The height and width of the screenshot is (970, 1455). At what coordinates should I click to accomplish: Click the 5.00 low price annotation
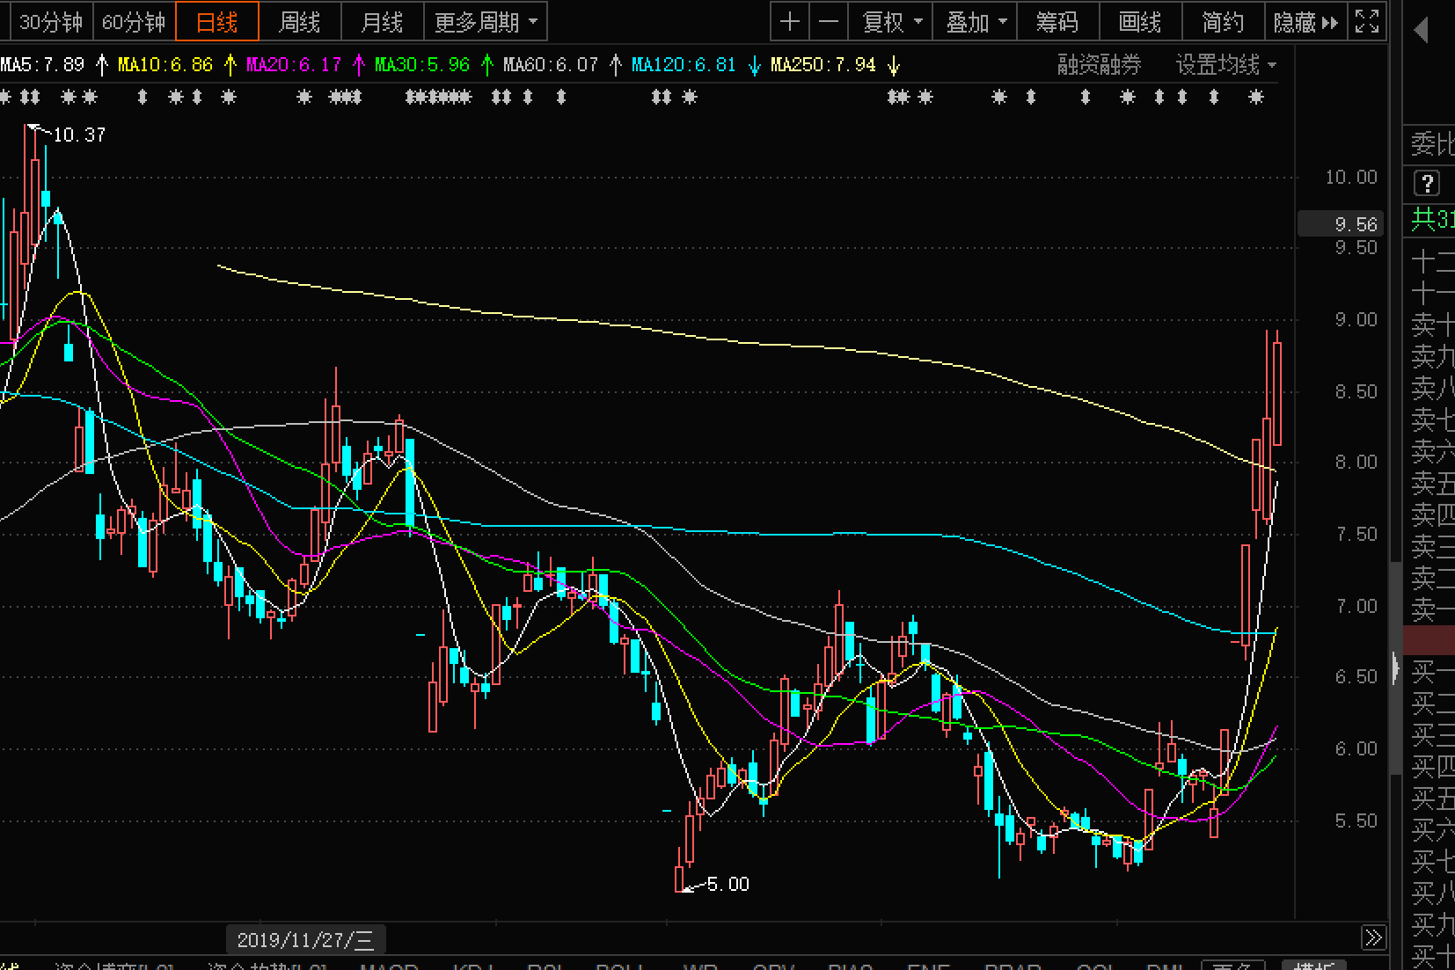pyautogui.click(x=728, y=884)
